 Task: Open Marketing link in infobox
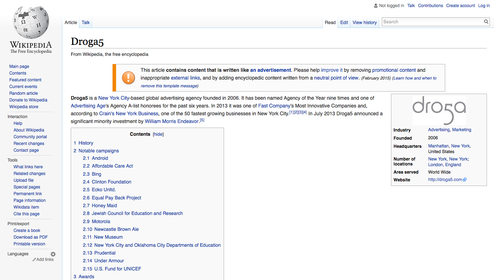pyautogui.click(x=462, y=130)
